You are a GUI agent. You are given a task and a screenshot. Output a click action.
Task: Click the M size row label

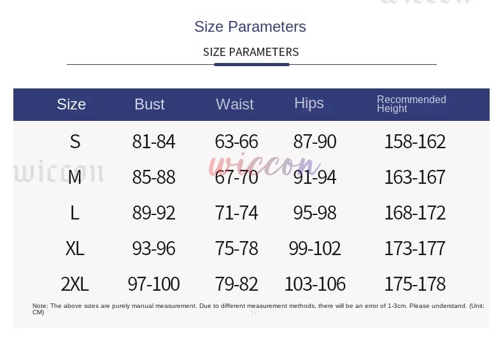(x=75, y=177)
